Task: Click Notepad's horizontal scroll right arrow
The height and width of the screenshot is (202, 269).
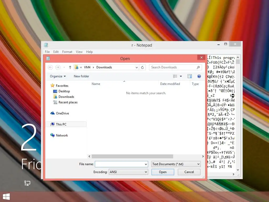Action: tap(233, 174)
